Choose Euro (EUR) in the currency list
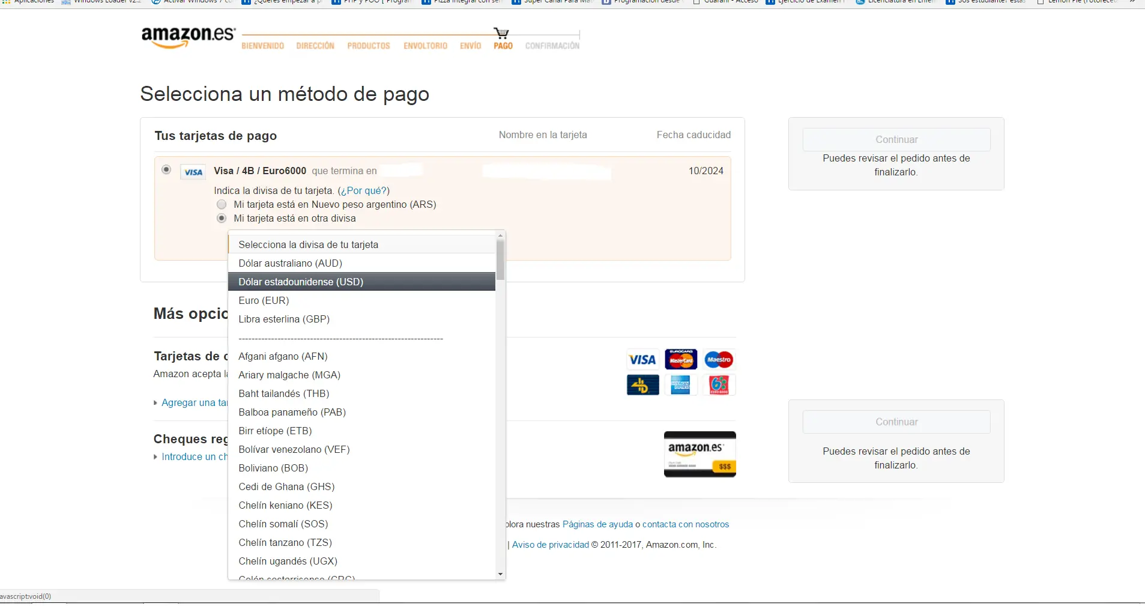Viewport: 1145px width, 606px height. coord(361,300)
